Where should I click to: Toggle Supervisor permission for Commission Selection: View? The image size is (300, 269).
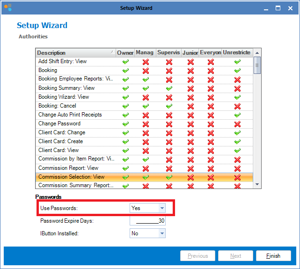tap(168, 177)
